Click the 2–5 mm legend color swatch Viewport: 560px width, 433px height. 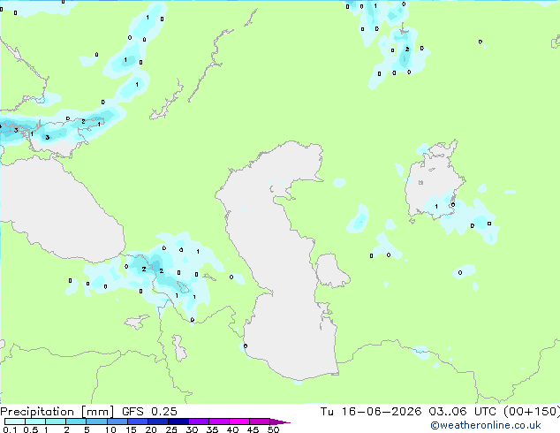pos(76,422)
